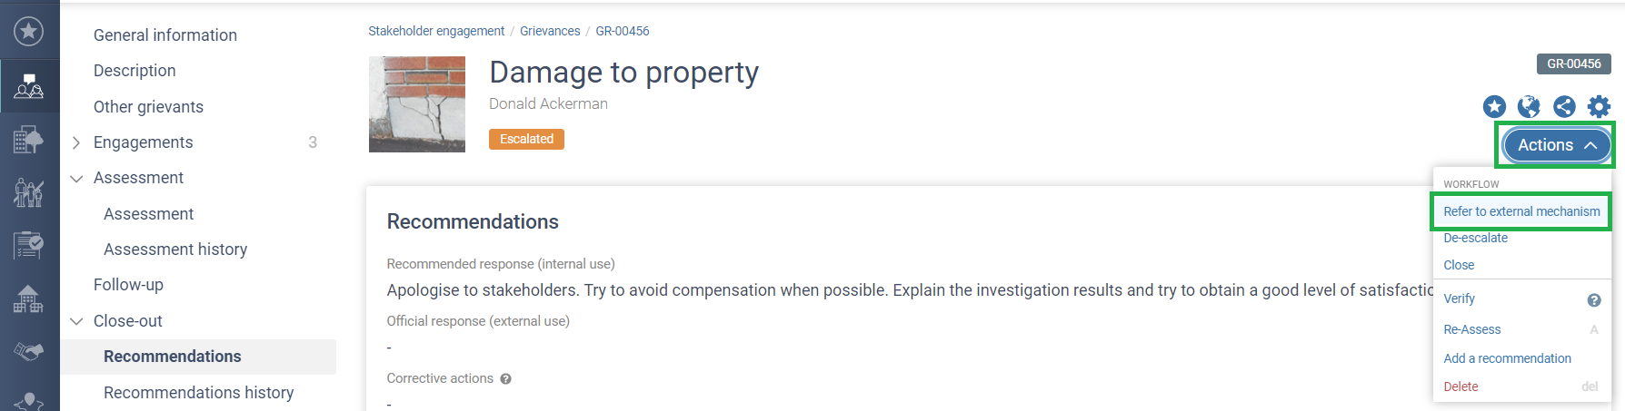The height and width of the screenshot is (411, 1625).
Task: Select Delete in the actions menu
Action: (1461, 387)
